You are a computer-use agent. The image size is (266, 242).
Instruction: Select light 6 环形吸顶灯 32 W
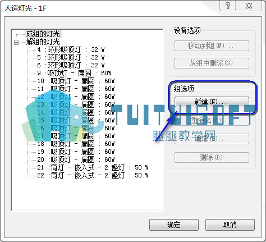[71, 65]
